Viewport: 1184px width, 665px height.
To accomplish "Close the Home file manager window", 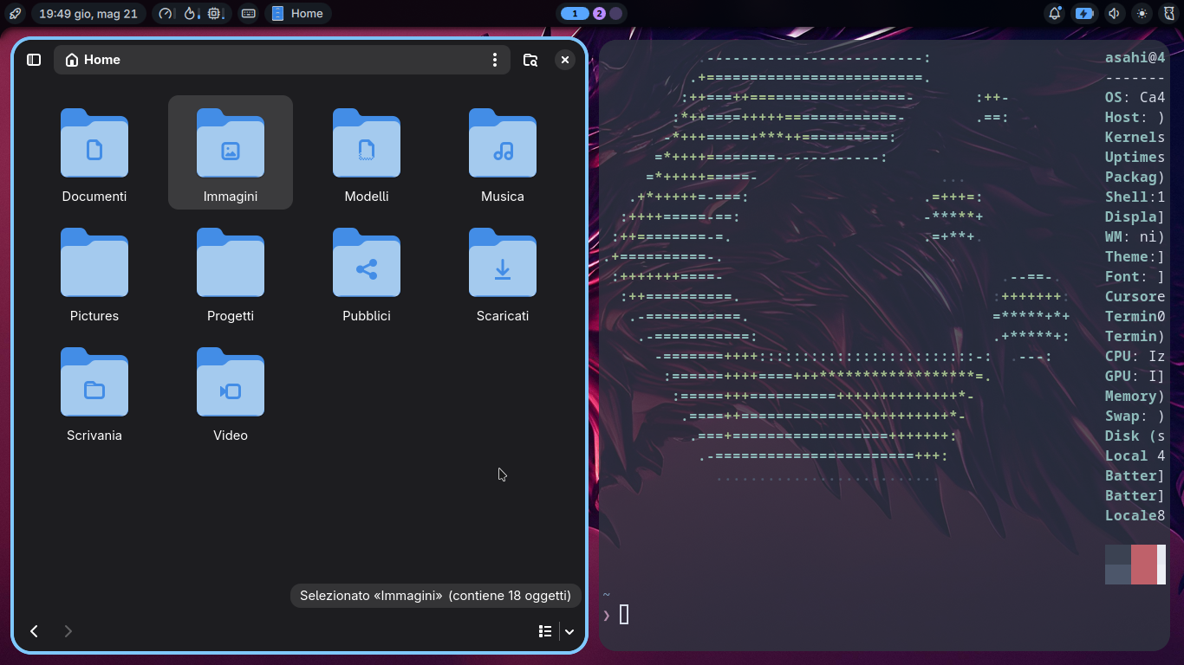I will tap(565, 60).
